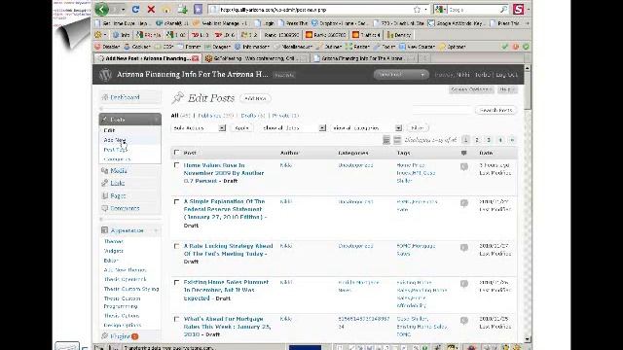Open the browser history dropdown beside back arrow
The width and height of the screenshot is (623, 350).
[124, 9]
